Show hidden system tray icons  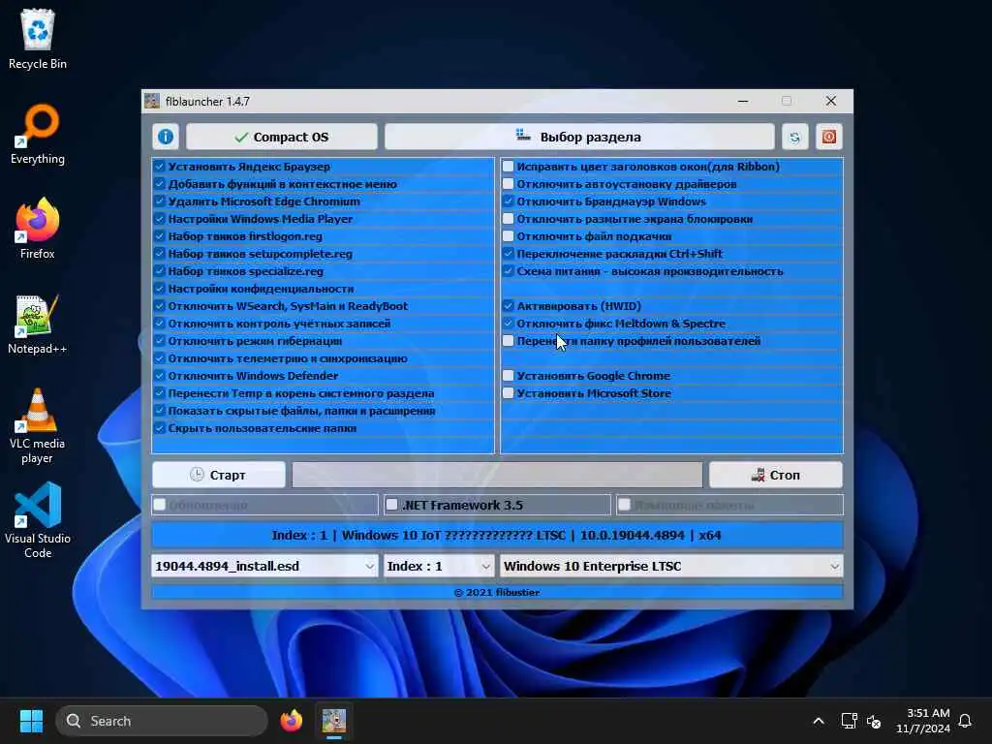click(818, 721)
